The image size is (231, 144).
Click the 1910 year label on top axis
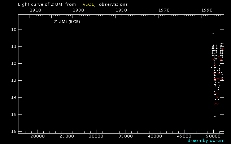[x=35, y=10]
